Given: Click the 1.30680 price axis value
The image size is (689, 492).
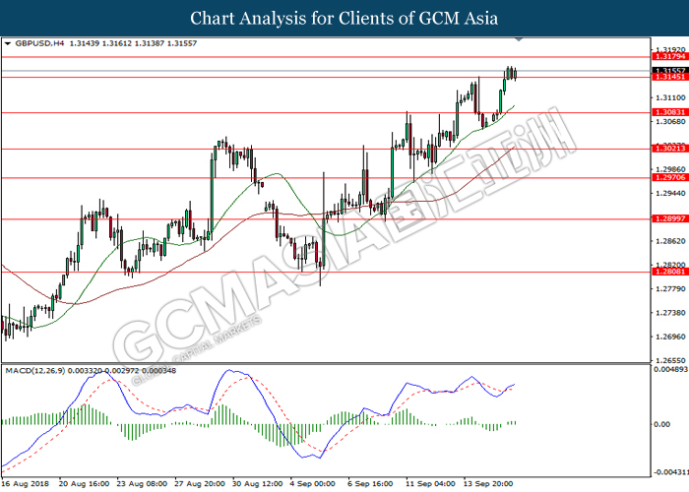Looking at the screenshot, I should 670,122.
